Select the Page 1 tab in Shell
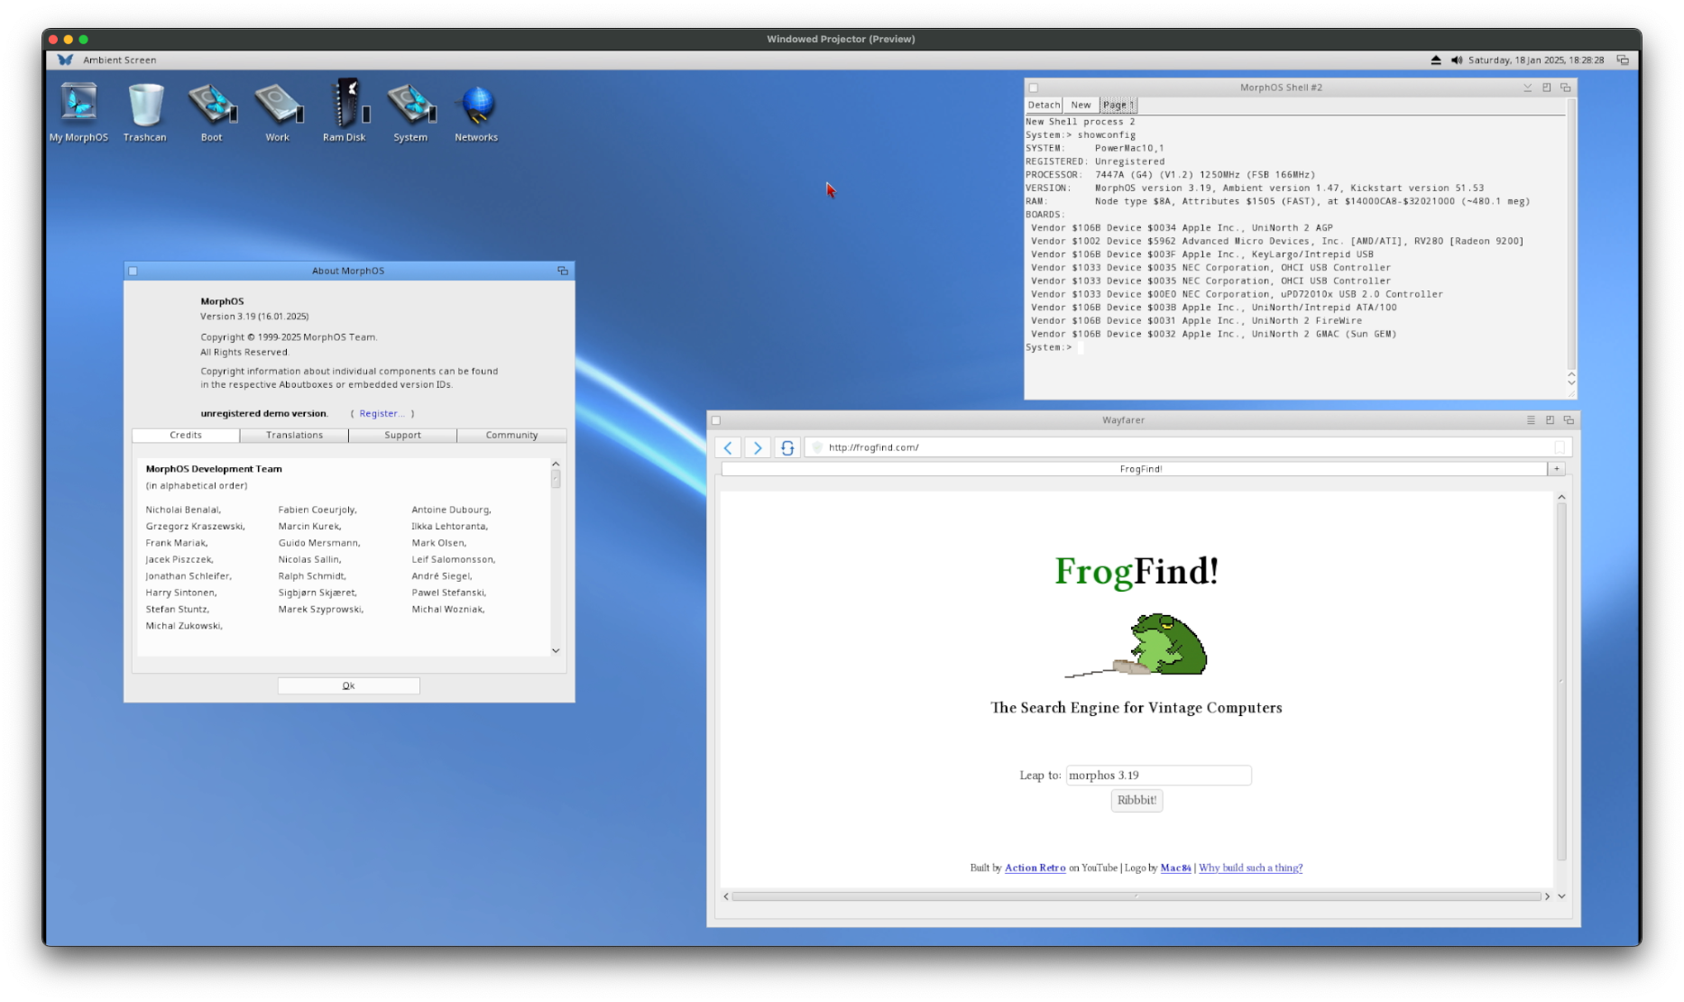The height and width of the screenshot is (1002, 1684). [x=1118, y=105]
